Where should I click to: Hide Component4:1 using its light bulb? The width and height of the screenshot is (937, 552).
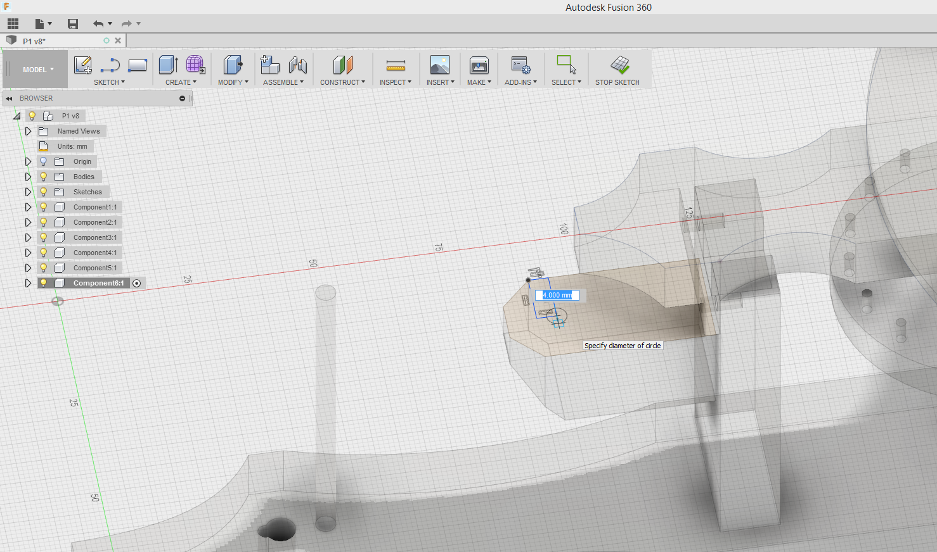pyautogui.click(x=44, y=253)
